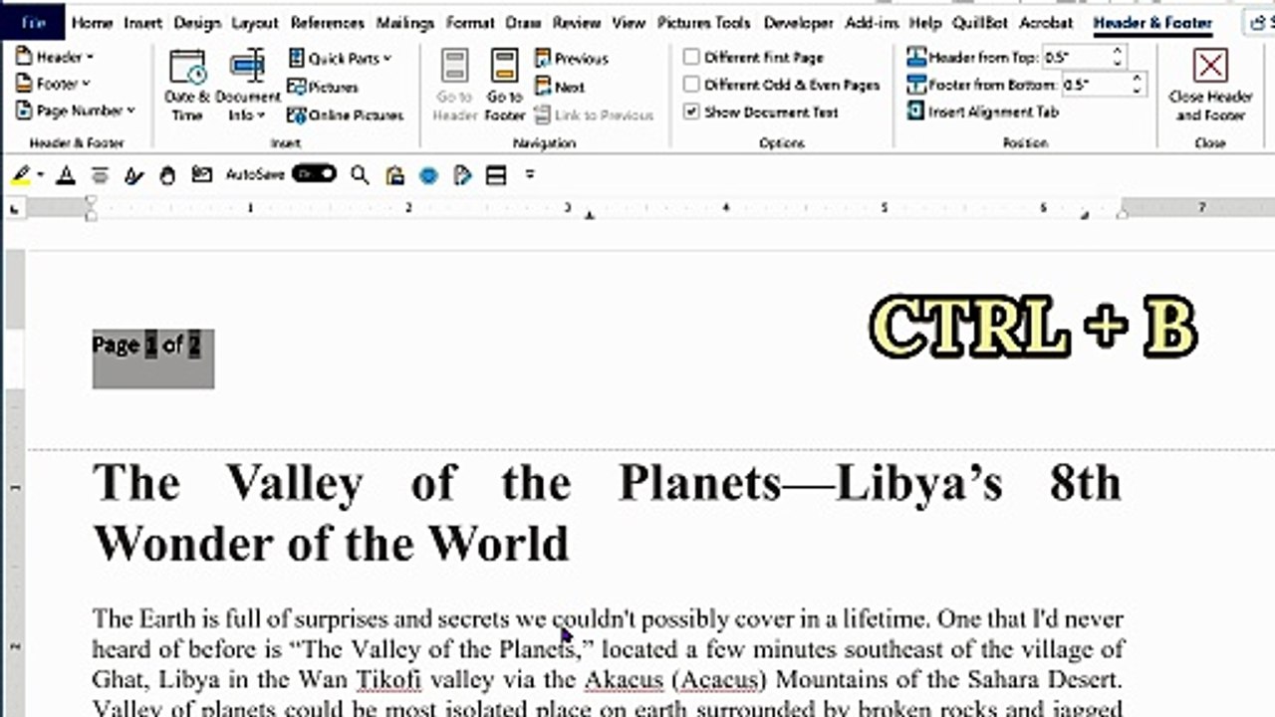1275x717 pixels.
Task: Open the Page Number dropdown
Action: pyautogui.click(x=75, y=111)
